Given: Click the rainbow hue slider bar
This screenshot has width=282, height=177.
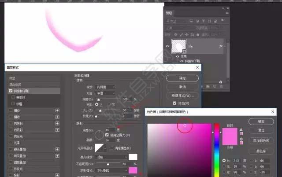Looking at the screenshot, I should pyautogui.click(x=217, y=150).
